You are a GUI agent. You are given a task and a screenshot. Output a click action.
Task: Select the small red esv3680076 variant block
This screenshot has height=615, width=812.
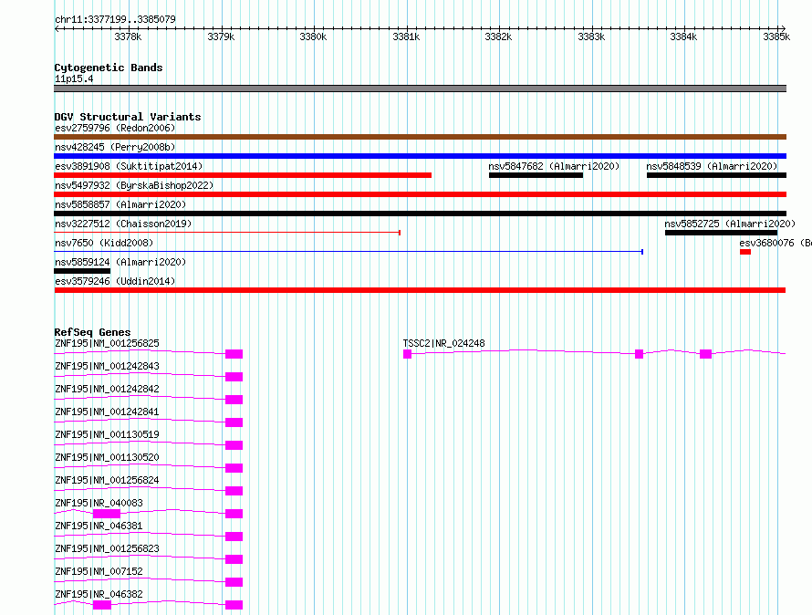(745, 252)
